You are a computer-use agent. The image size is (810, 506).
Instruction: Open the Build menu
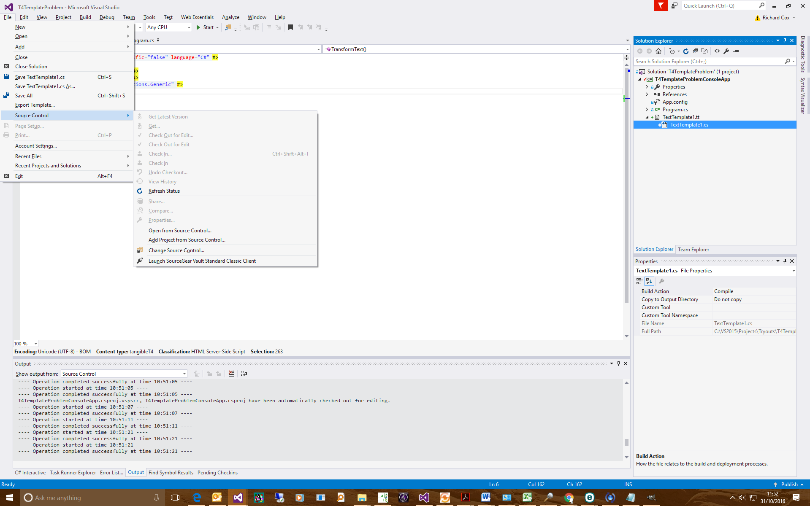coord(85,17)
